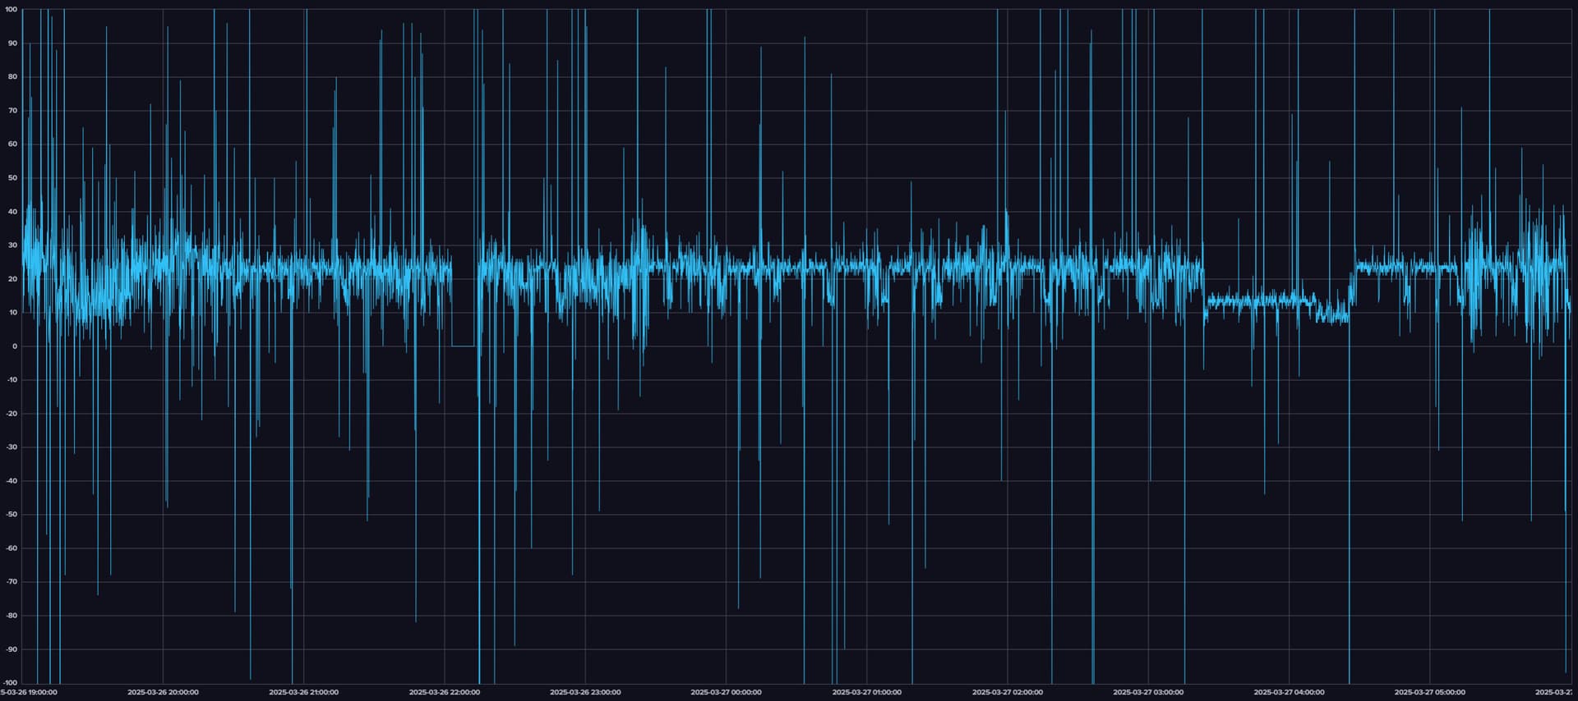Screen dimensions: 1578x701
Task: Click the 80 y-axis tick label
Action: 12,77
